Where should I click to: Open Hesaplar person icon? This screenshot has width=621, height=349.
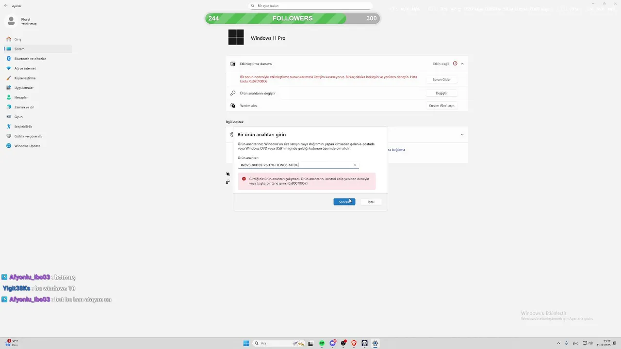click(9, 97)
